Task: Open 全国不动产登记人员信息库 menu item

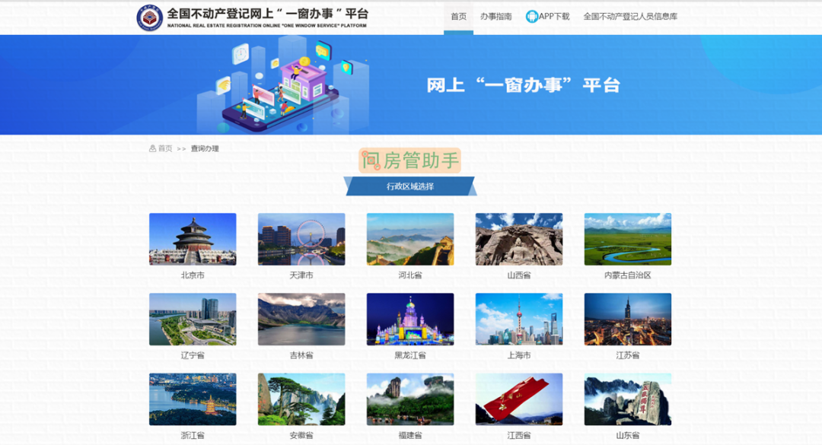Action: click(629, 17)
